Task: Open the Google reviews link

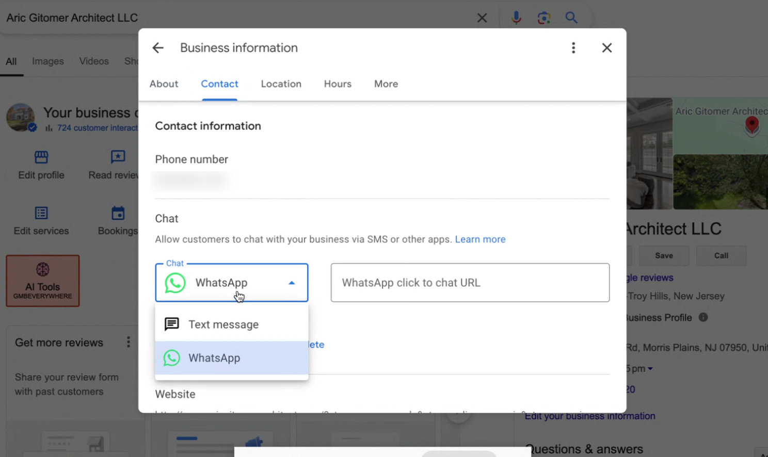Action: click(650, 278)
